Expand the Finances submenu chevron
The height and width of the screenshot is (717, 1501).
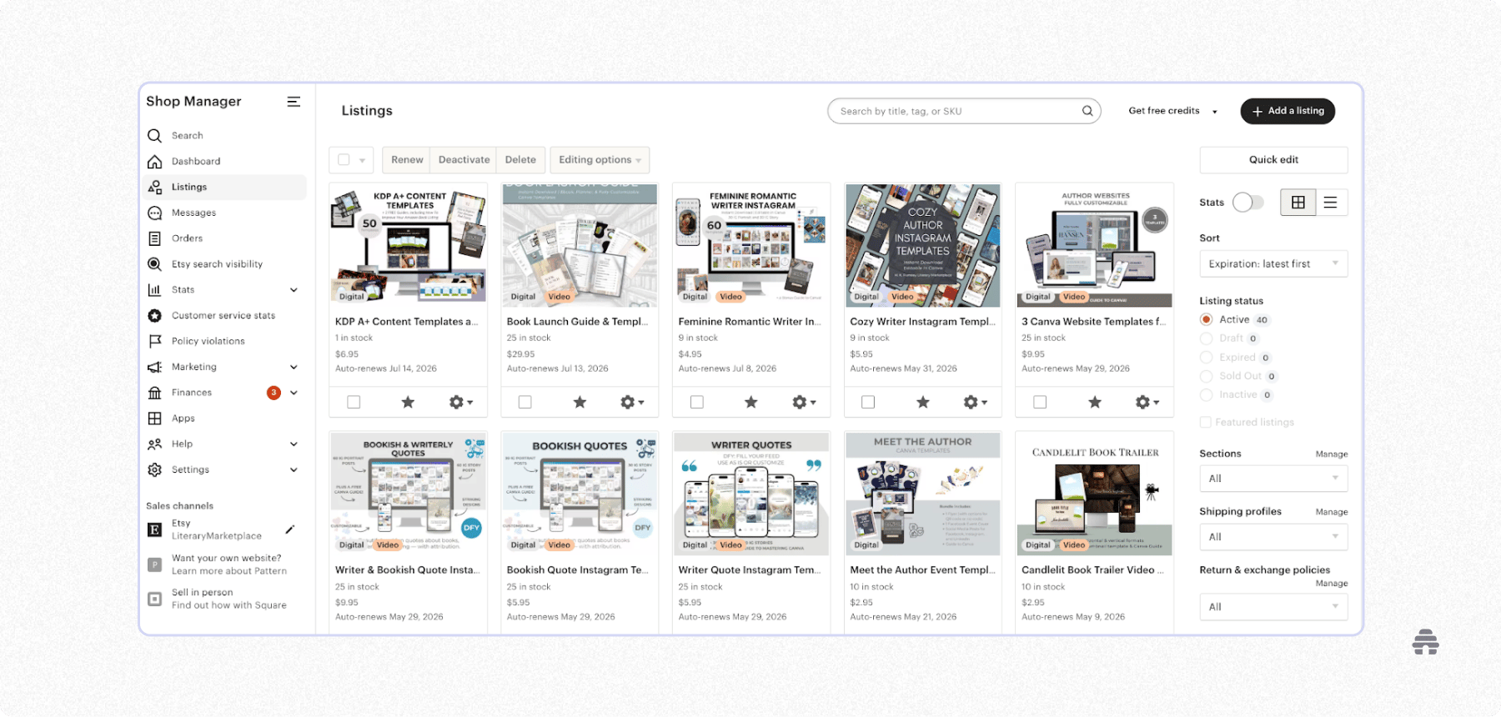(x=294, y=393)
